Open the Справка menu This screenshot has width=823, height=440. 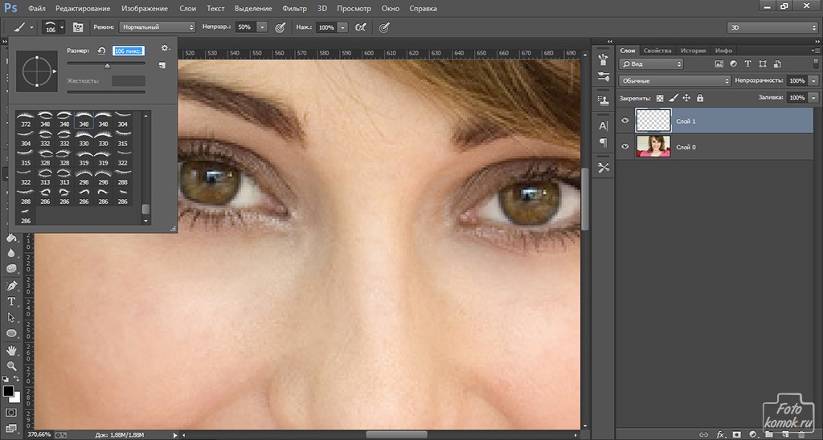point(422,8)
